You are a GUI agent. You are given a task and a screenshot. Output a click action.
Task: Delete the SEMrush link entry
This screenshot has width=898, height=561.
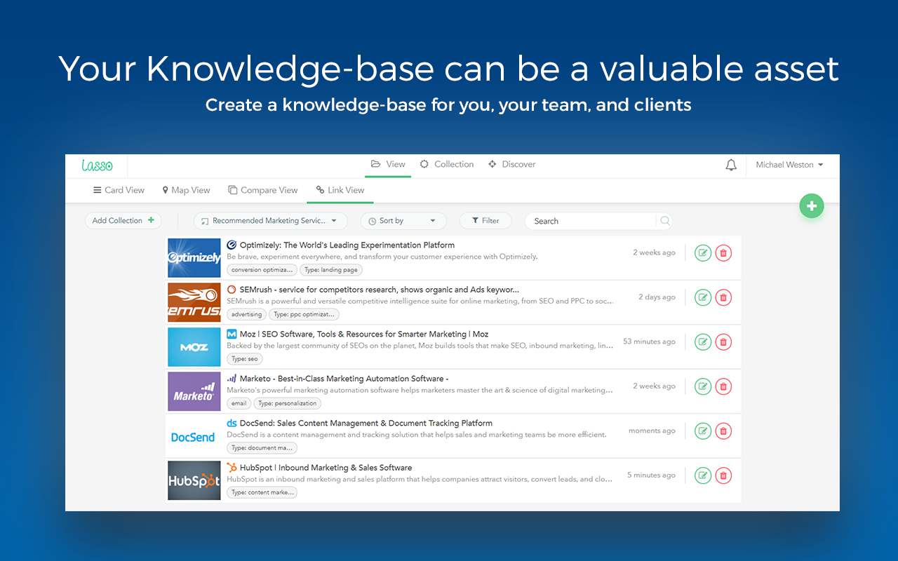723,297
